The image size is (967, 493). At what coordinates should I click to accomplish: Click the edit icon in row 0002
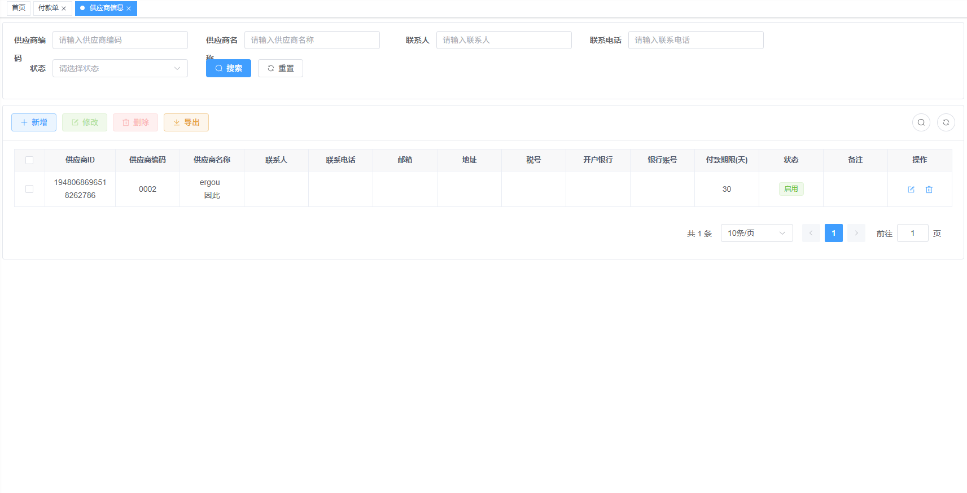click(x=911, y=190)
